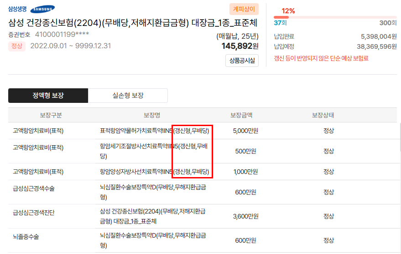Select the 표적항암약물허가치료특약 coverage name
Image resolution: width=401 pixels, height=254 pixels.
click(155, 131)
